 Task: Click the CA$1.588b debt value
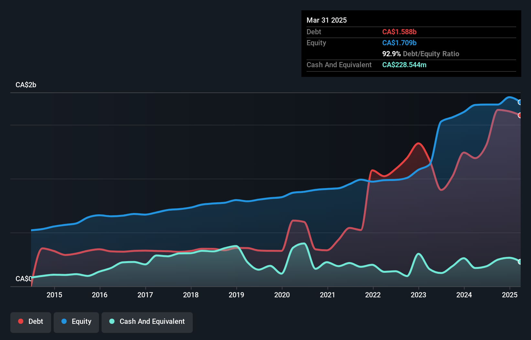399,32
